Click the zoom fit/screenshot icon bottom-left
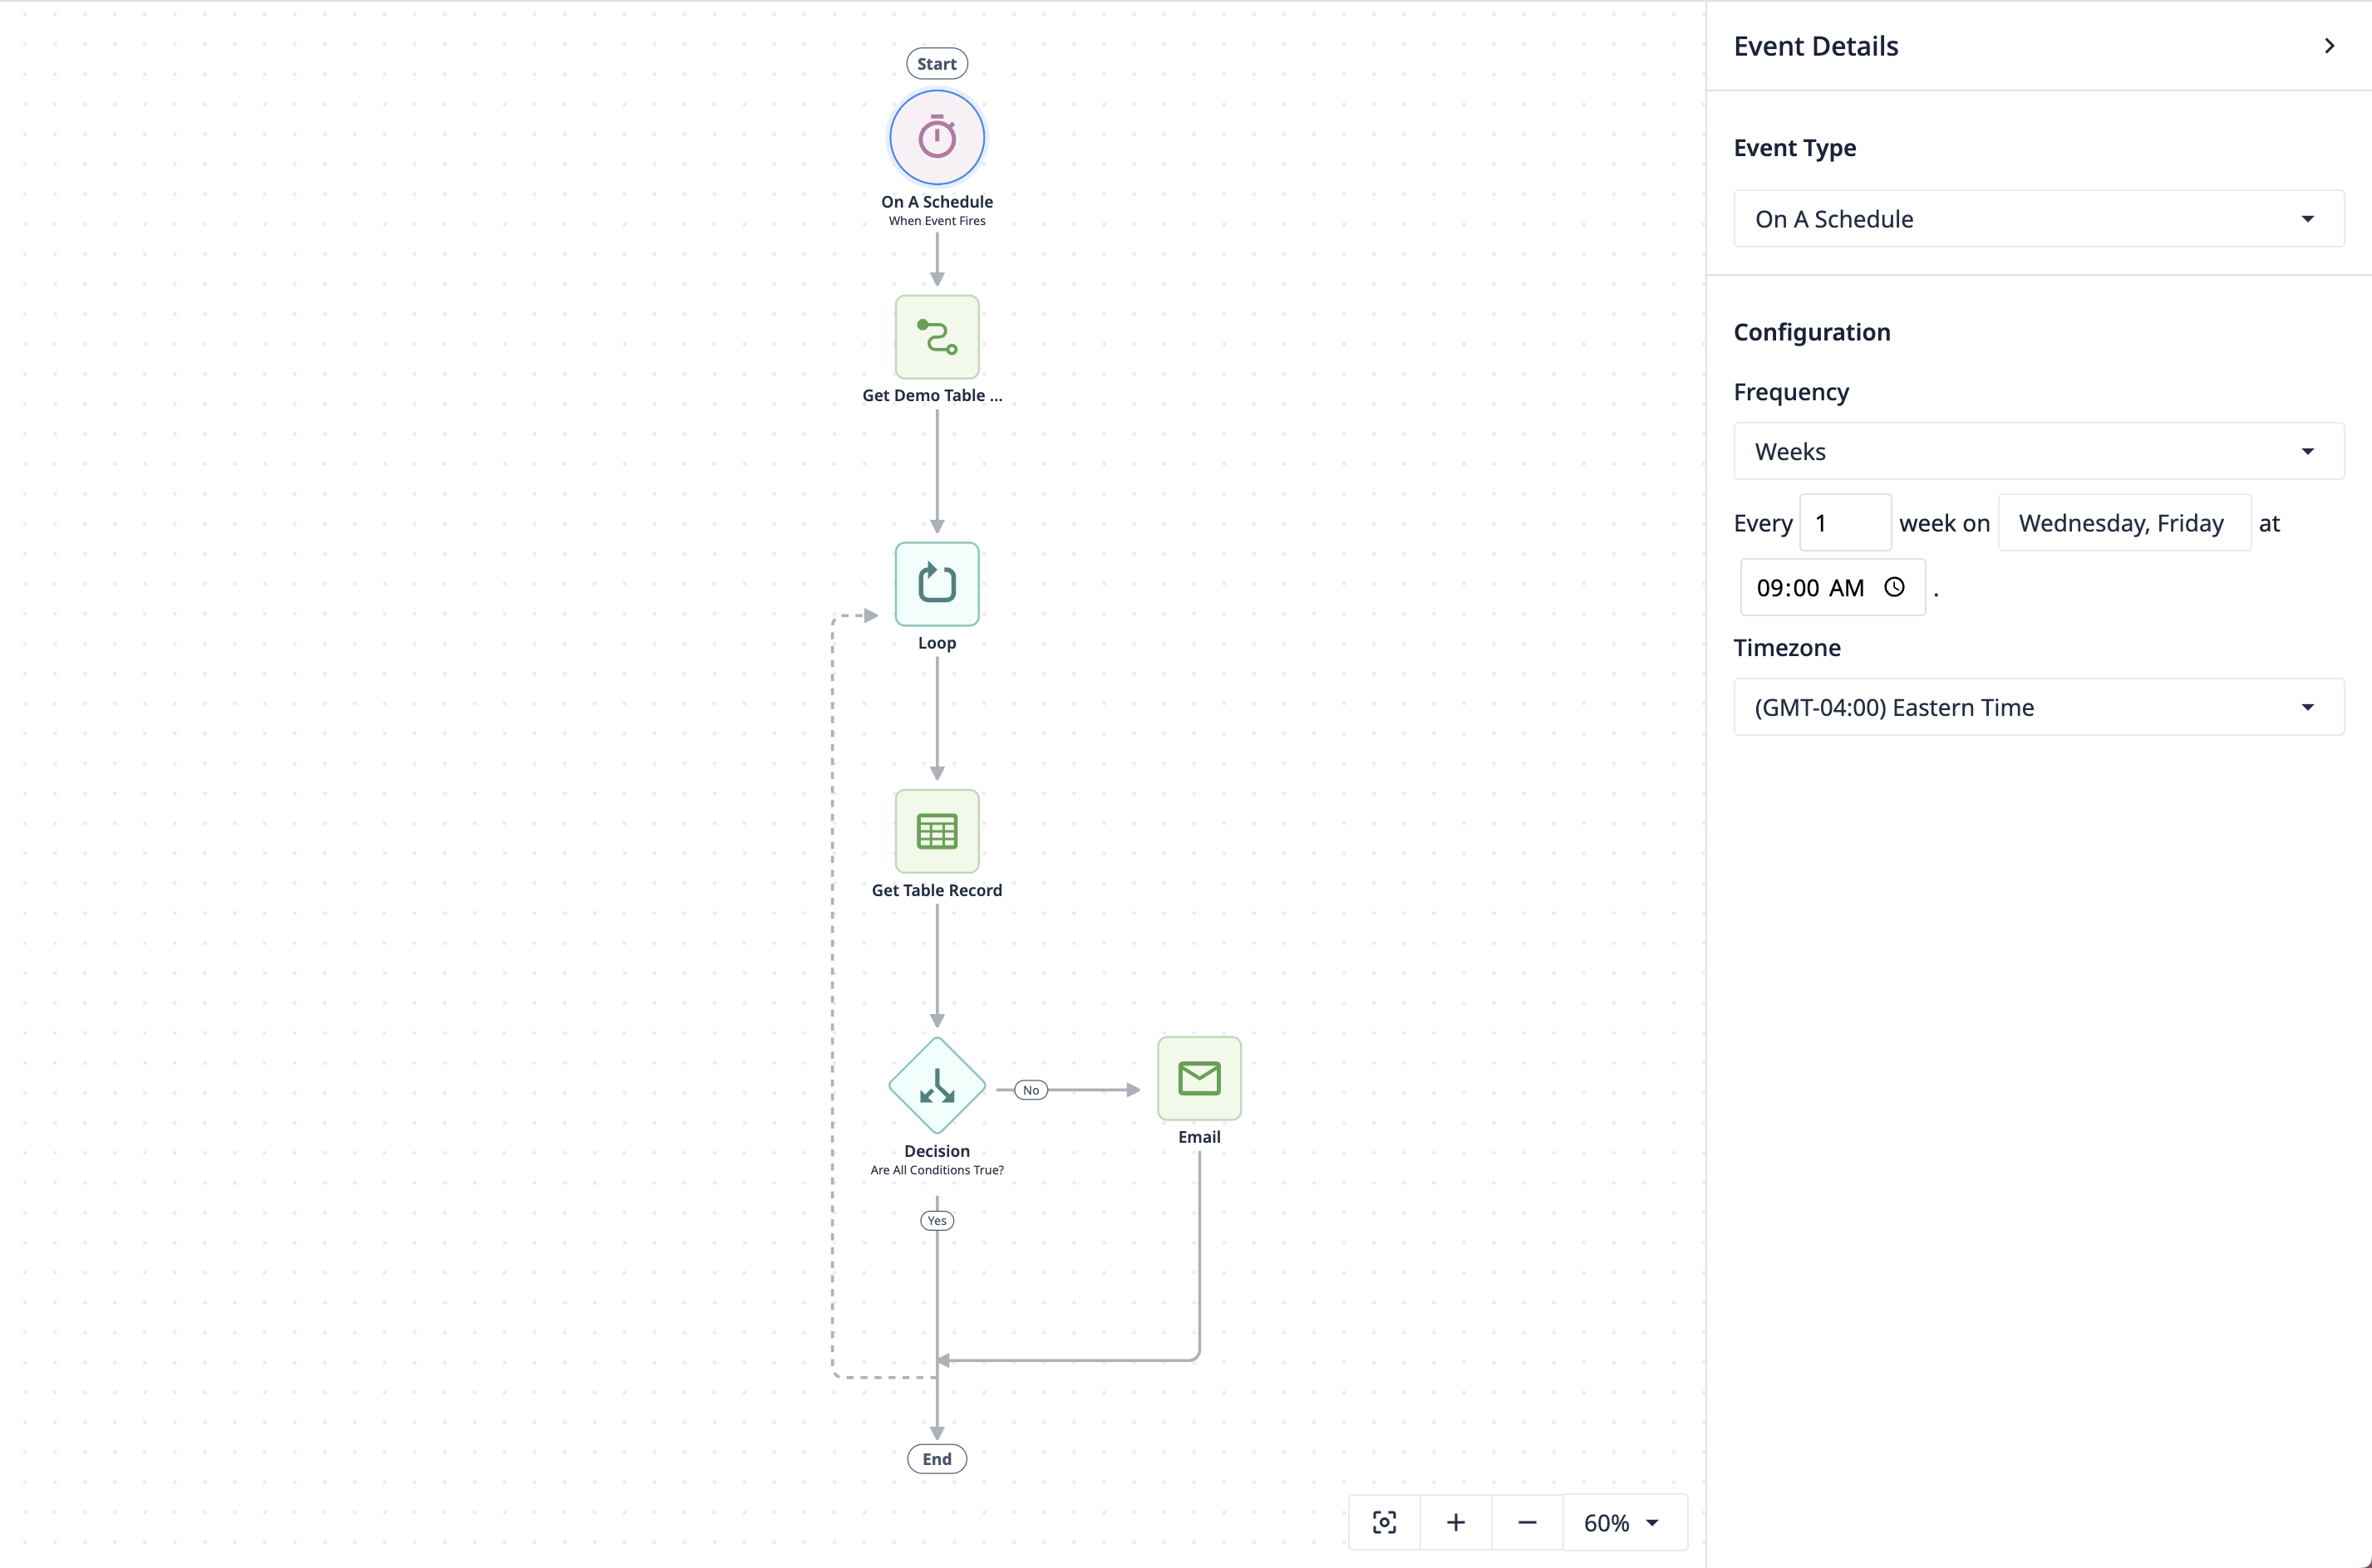 [1385, 1522]
